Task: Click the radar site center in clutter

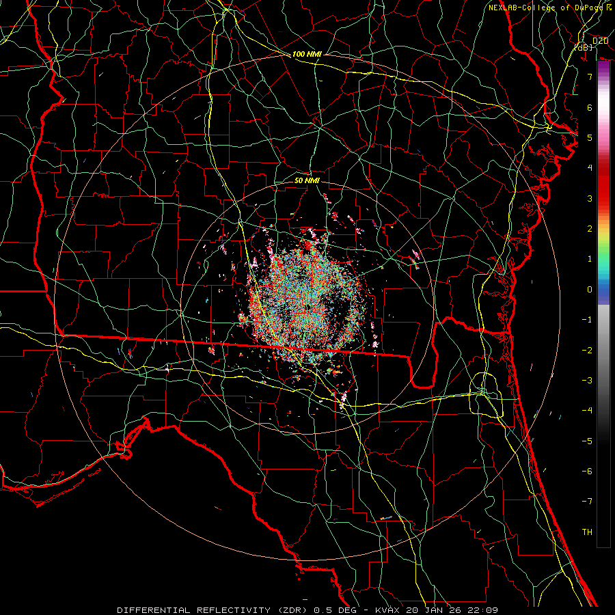Action: click(x=308, y=308)
